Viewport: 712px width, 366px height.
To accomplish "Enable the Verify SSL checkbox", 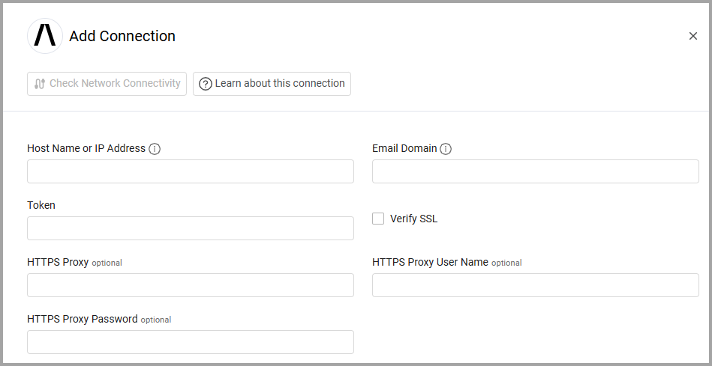I will (379, 219).
